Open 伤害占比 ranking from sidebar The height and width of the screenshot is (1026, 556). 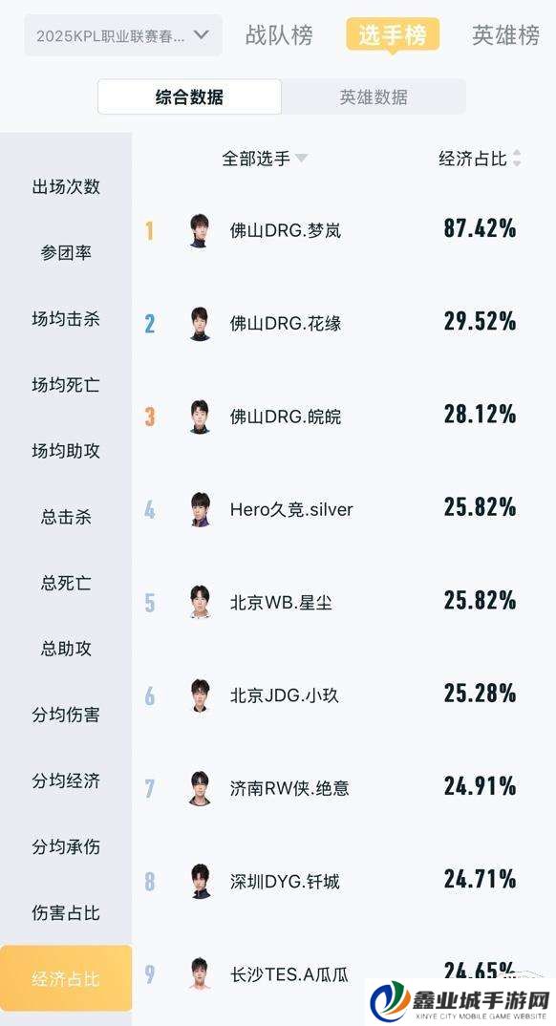pyautogui.click(x=66, y=913)
